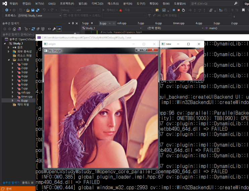Stop debugging with the red square
The width and height of the screenshot is (249, 191).
tap(179, 10)
